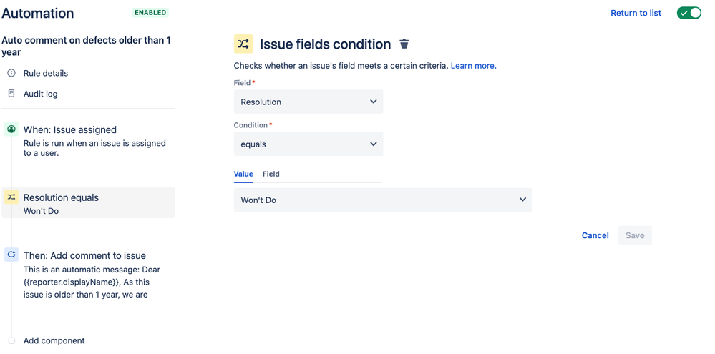Open the Learn more link

473,66
